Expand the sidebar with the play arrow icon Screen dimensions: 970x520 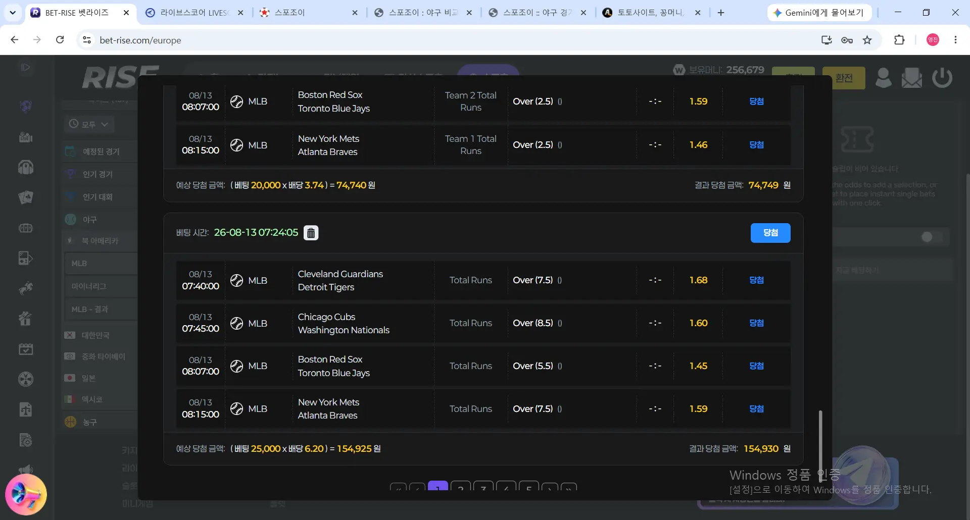25,67
